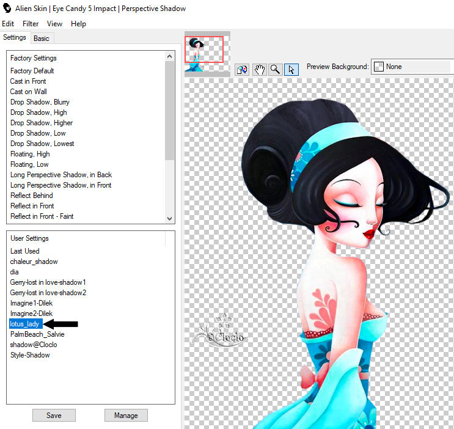Select Gerry-lost in love-shadow2 setting
The width and height of the screenshot is (454, 429).
pyautogui.click(x=48, y=293)
